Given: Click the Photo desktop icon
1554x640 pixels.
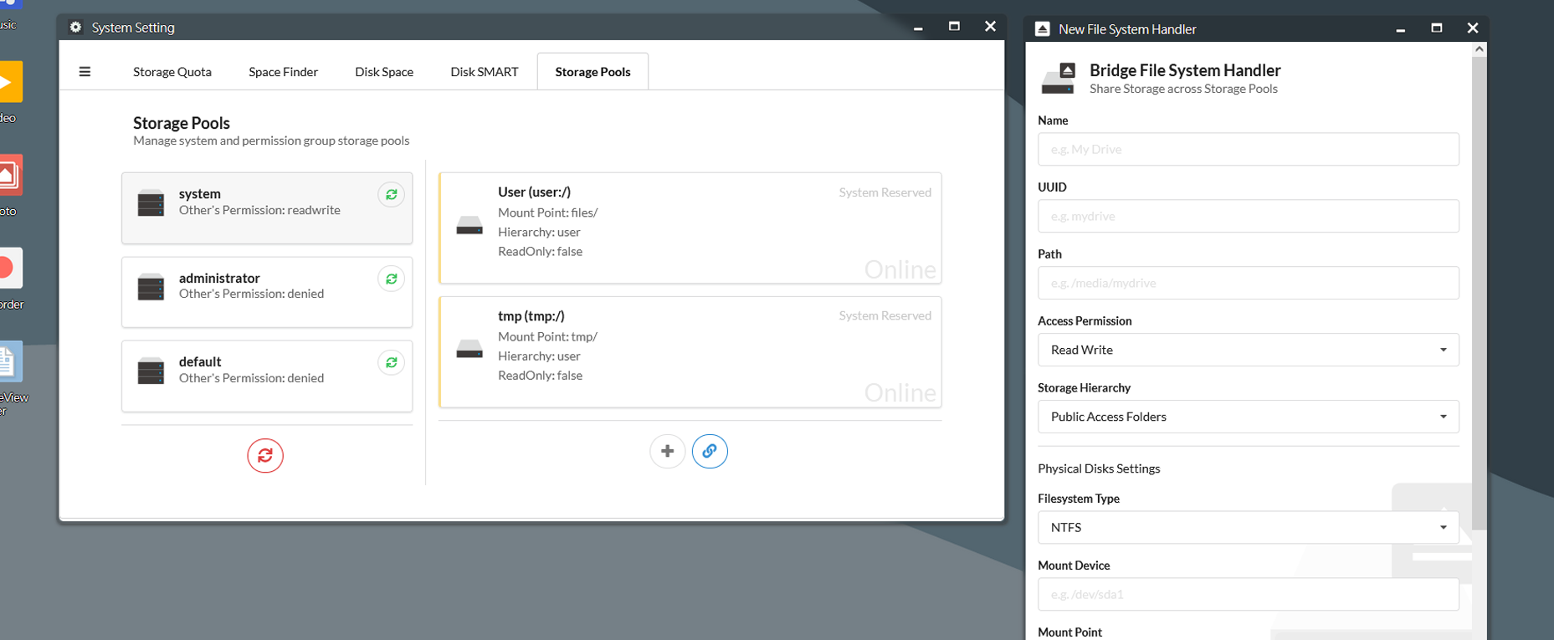Looking at the screenshot, I should (x=8, y=176).
